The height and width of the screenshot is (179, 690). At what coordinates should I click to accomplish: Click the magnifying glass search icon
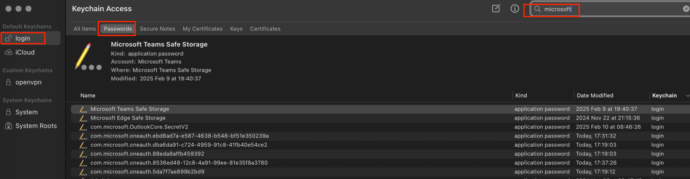537,9
